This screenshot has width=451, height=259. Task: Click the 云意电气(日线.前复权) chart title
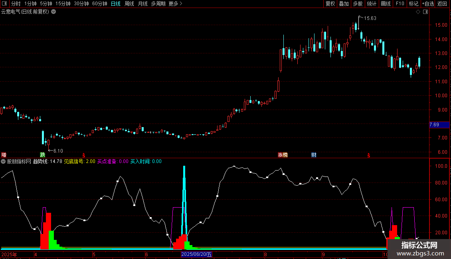25,12
